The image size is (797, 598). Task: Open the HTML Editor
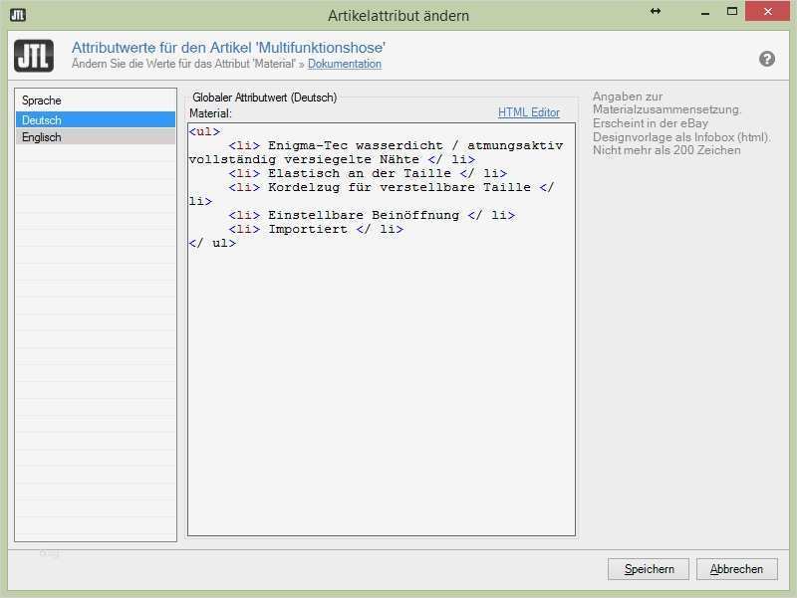pyautogui.click(x=529, y=111)
